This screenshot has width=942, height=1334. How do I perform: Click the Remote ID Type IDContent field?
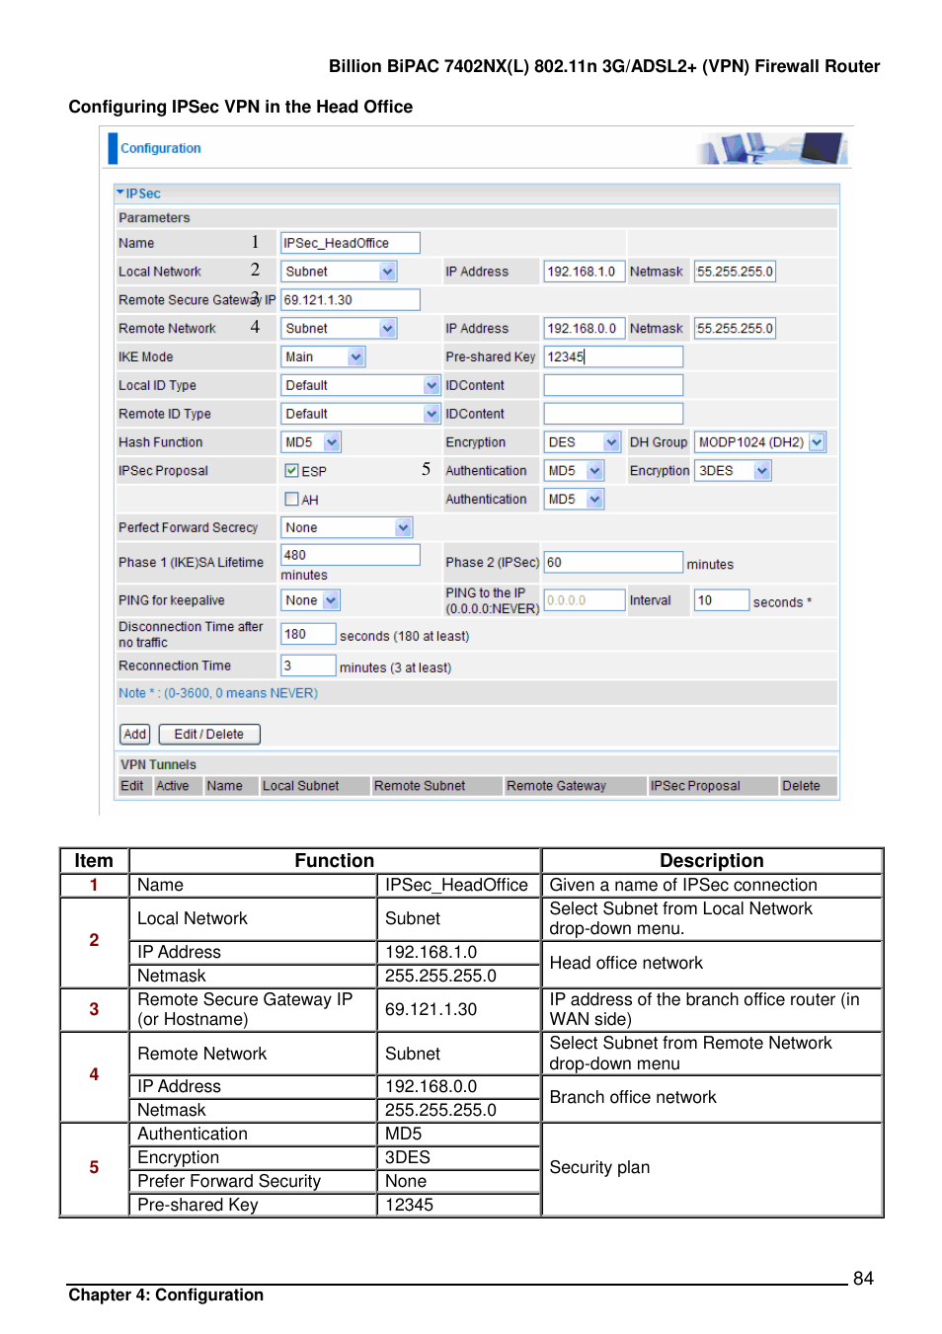click(613, 415)
